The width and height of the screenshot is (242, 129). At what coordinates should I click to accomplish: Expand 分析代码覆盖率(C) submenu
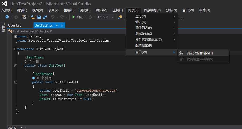pyautogui.click(x=152, y=39)
